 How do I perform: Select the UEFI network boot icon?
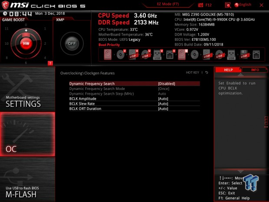coord(171,55)
